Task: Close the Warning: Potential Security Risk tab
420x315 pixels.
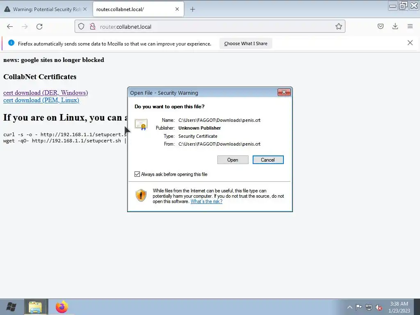Action: (x=85, y=9)
